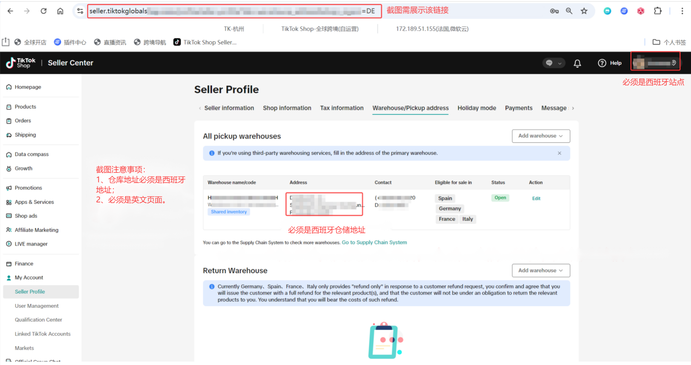Open Data compass in the sidebar

point(31,154)
